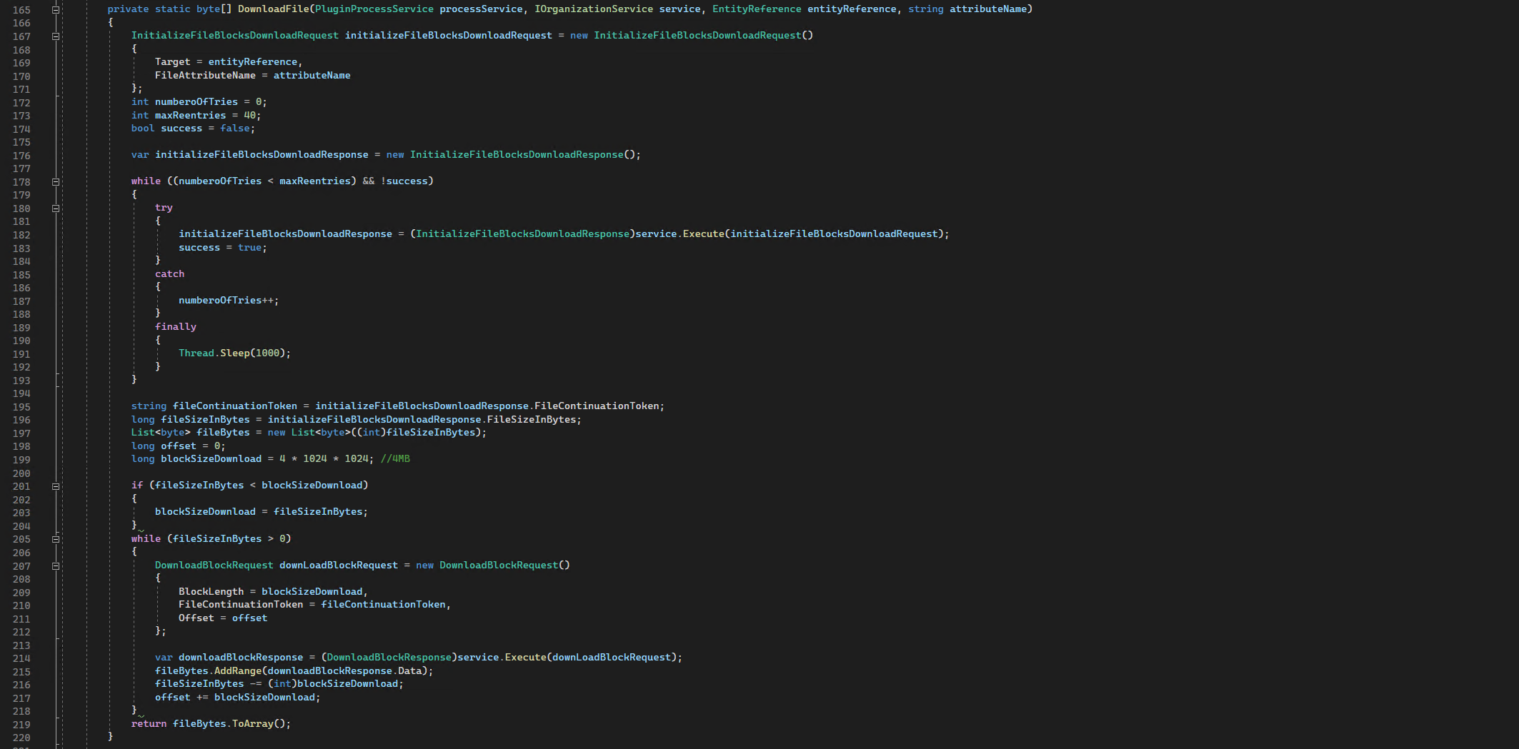
Task: Click FileContinuationToken property on line 210
Action: 241,604
